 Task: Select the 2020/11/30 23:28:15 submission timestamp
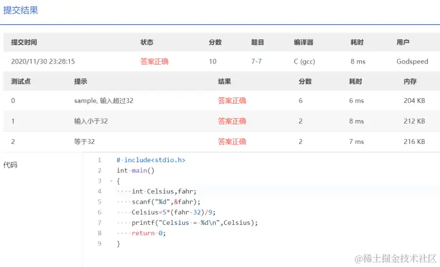point(43,62)
